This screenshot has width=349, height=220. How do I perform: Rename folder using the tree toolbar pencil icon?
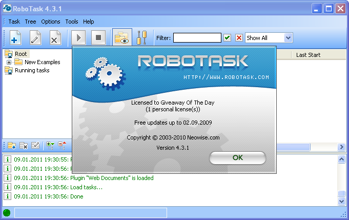click(35, 146)
